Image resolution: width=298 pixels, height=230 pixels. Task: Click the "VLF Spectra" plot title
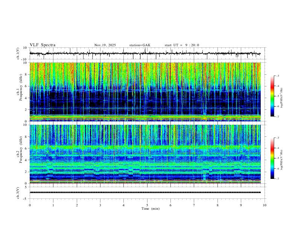pos(43,45)
